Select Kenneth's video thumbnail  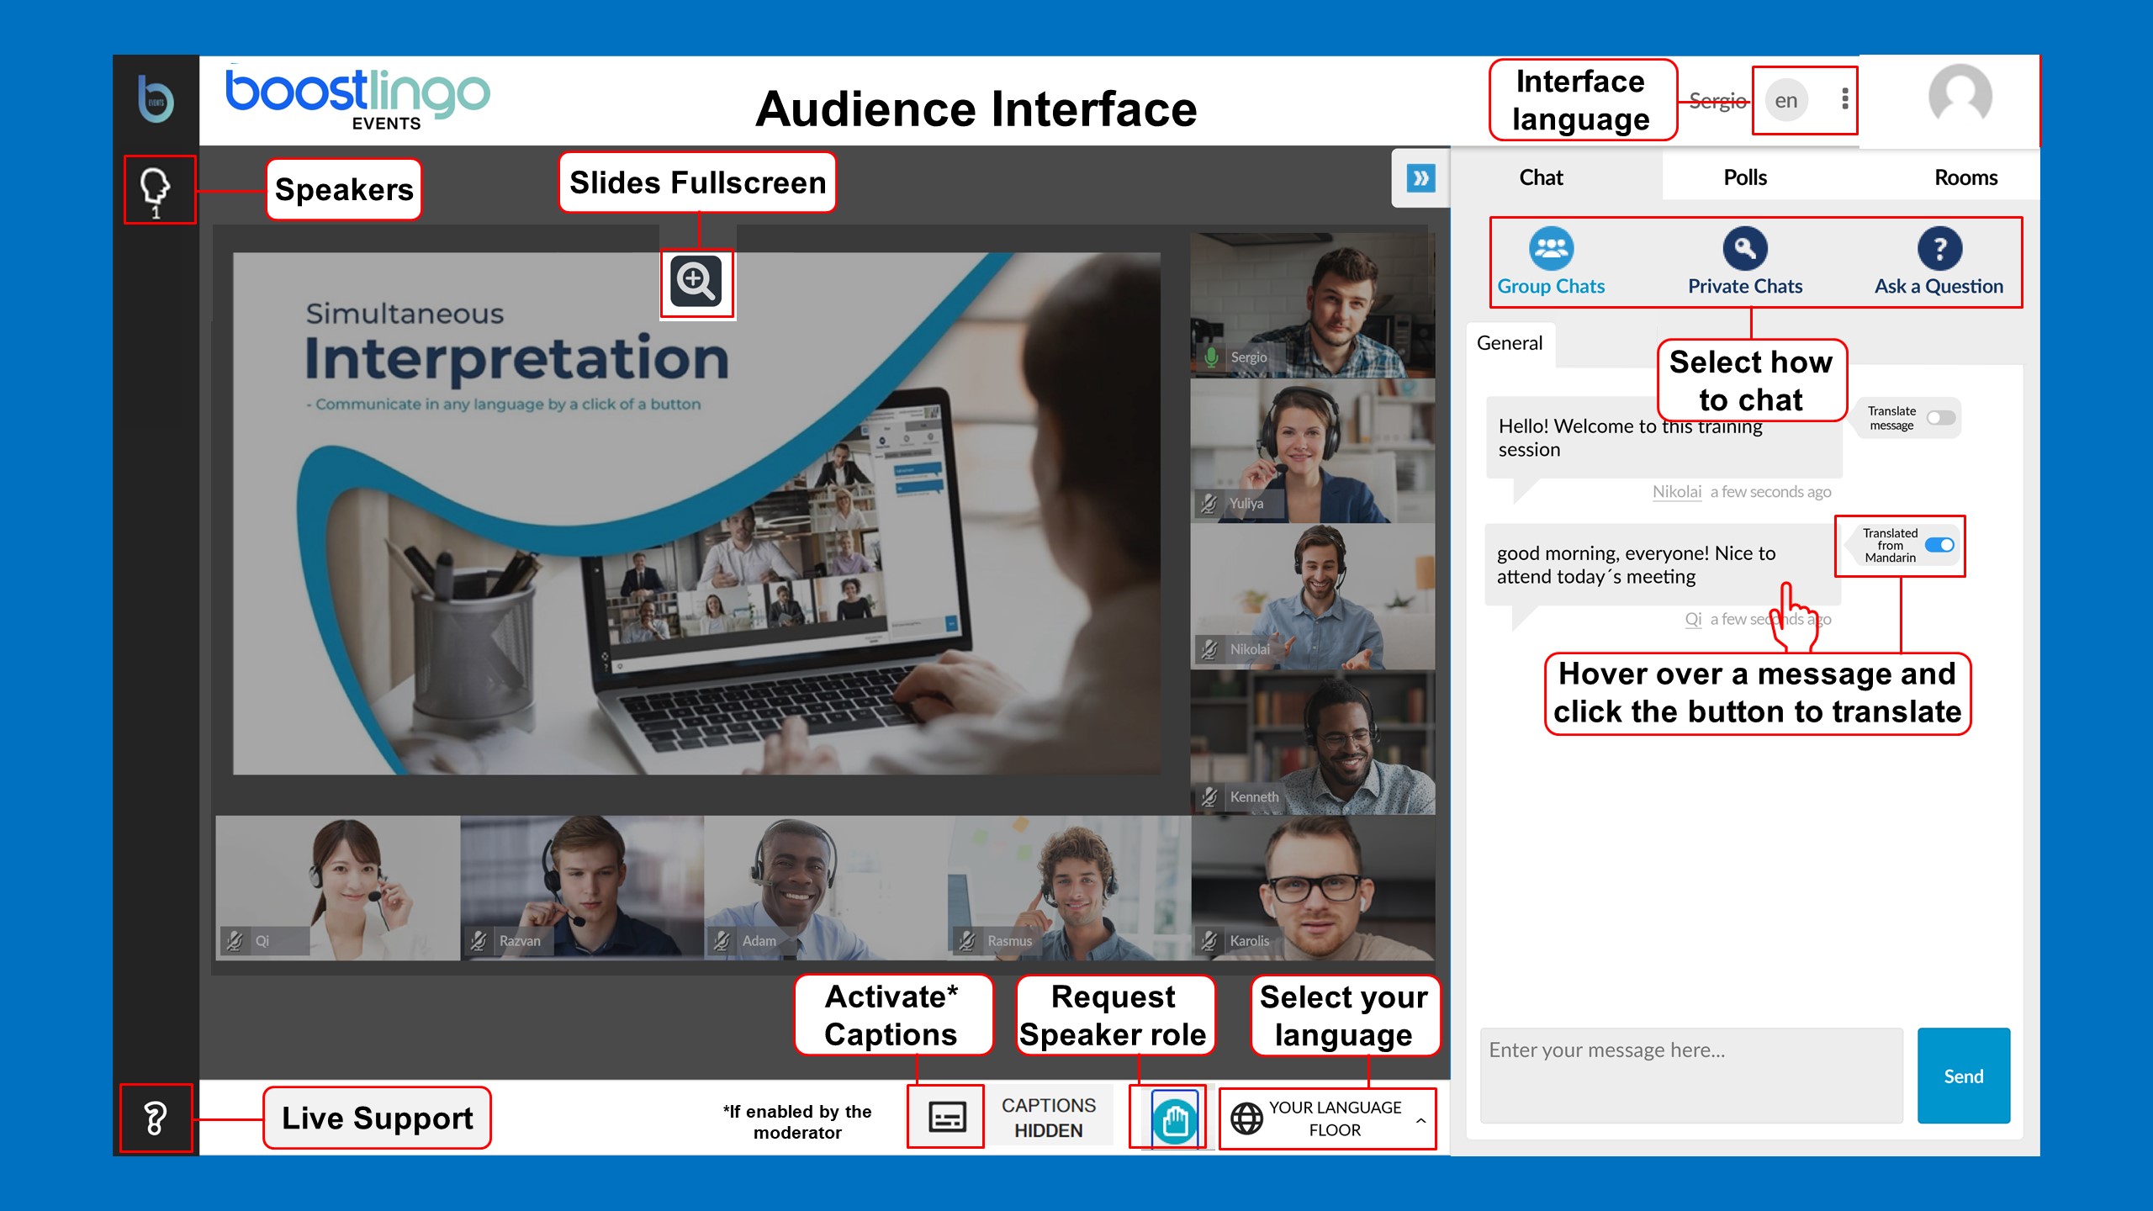click(1312, 743)
